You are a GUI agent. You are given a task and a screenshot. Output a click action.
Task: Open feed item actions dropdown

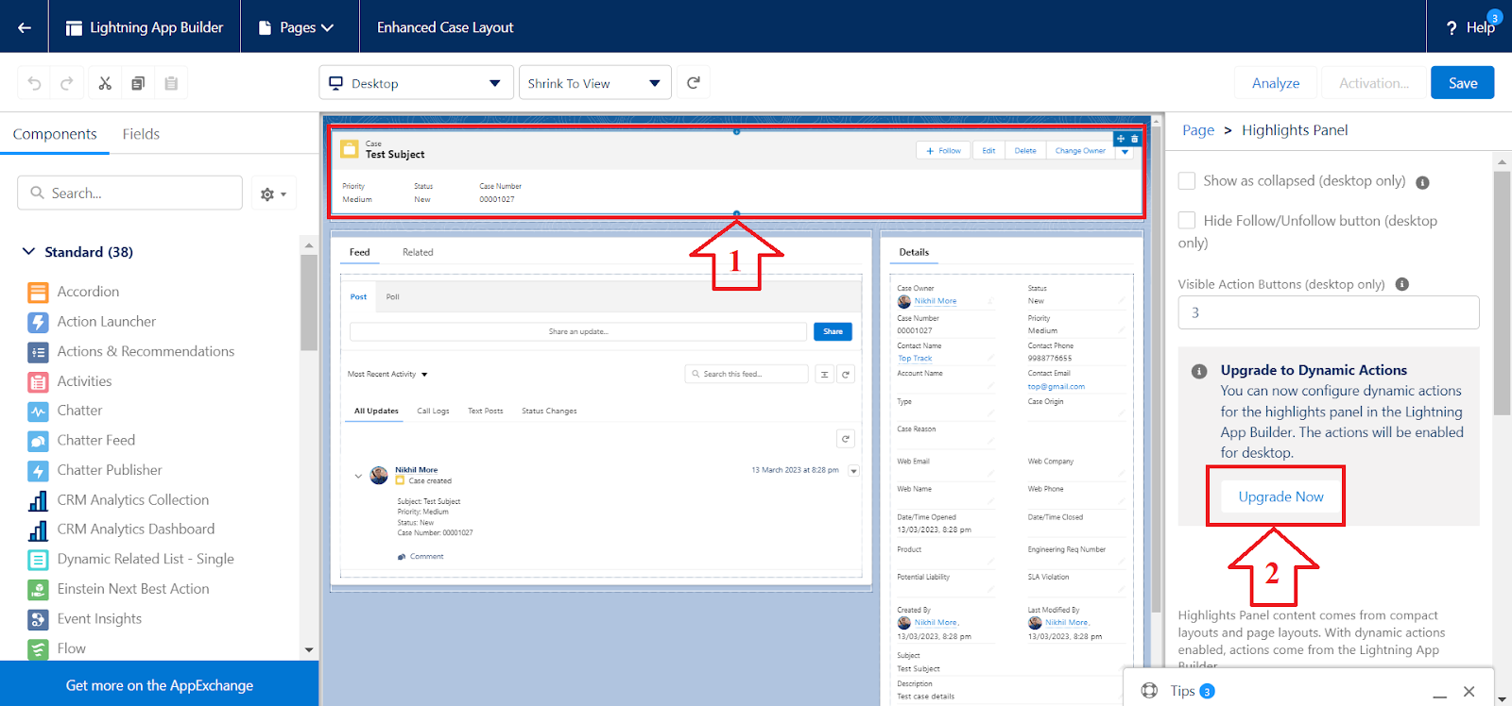coord(853,471)
